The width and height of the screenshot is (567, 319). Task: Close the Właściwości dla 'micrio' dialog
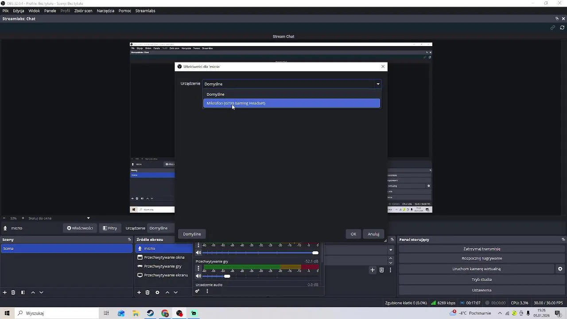tap(383, 66)
